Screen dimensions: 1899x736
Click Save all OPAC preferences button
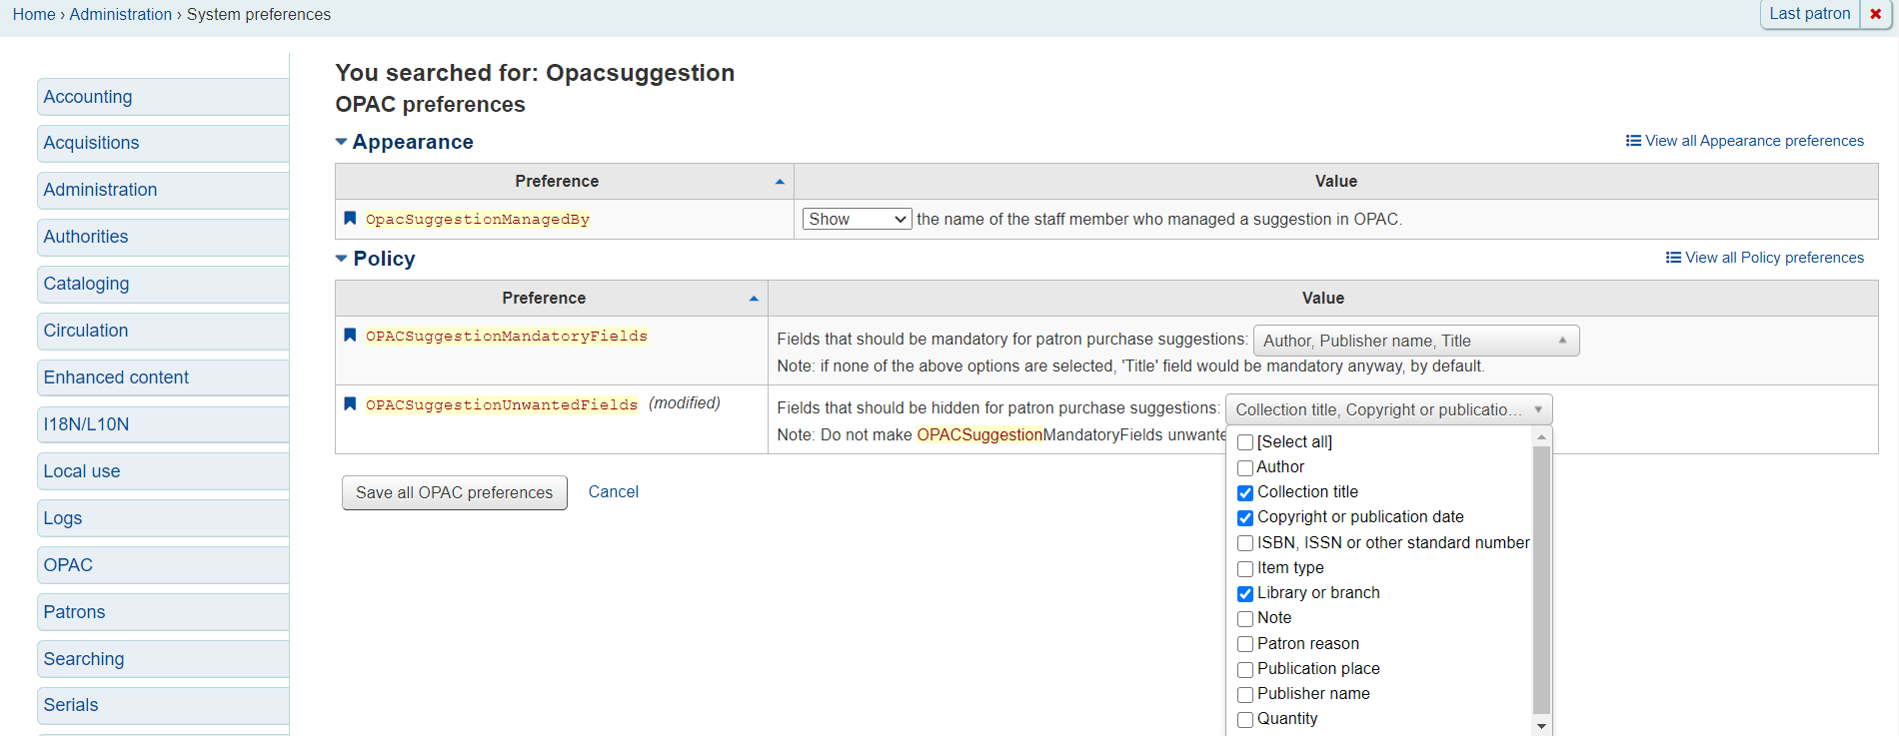(x=455, y=492)
